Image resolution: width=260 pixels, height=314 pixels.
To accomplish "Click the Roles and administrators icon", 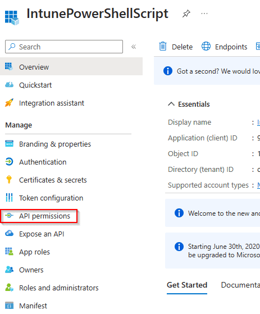I will click(x=9, y=288).
